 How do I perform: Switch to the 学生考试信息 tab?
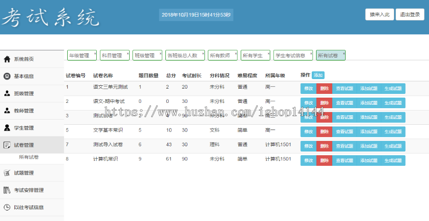coord(290,56)
